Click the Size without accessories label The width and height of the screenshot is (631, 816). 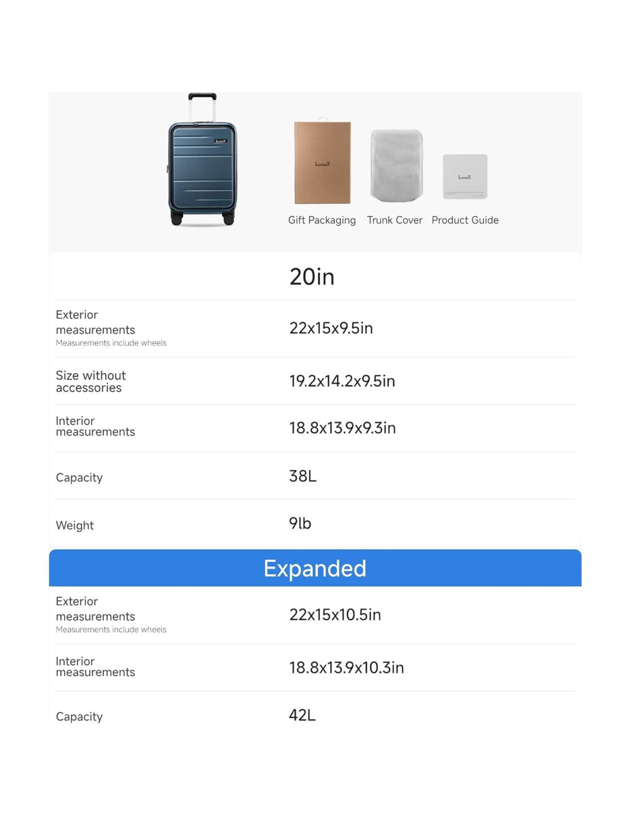click(x=91, y=382)
